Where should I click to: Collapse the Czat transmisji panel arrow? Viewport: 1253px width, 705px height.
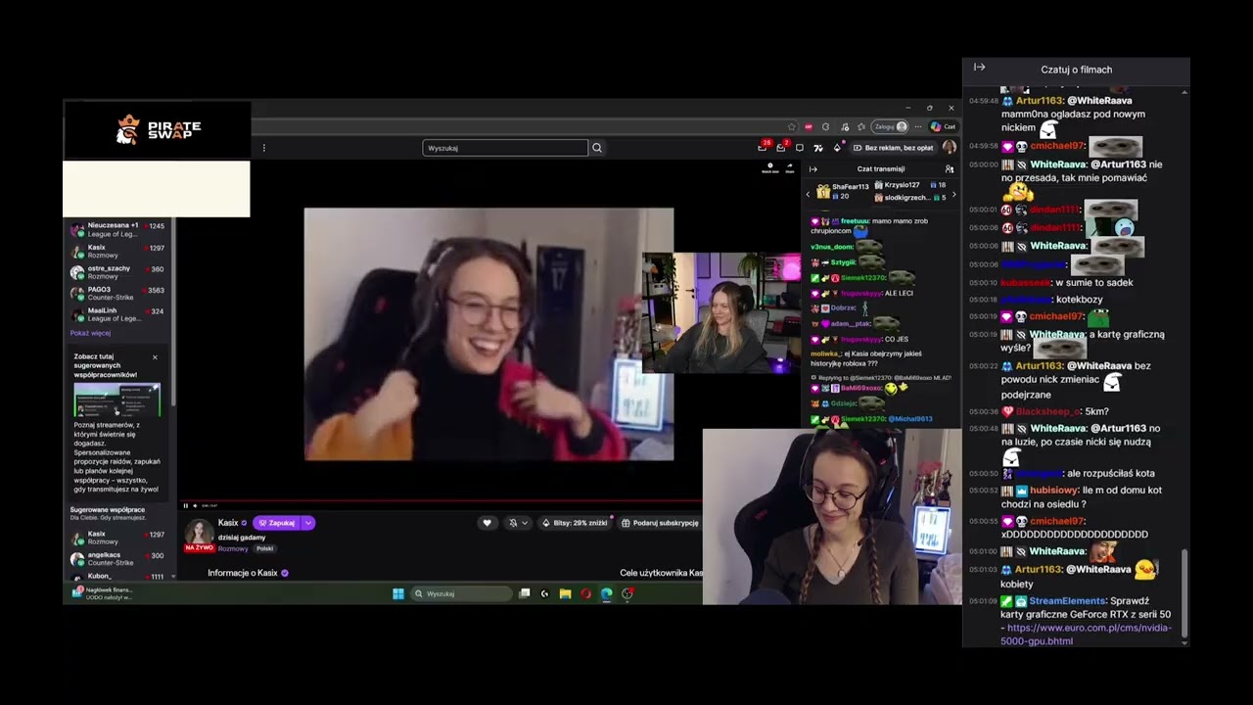click(x=812, y=168)
